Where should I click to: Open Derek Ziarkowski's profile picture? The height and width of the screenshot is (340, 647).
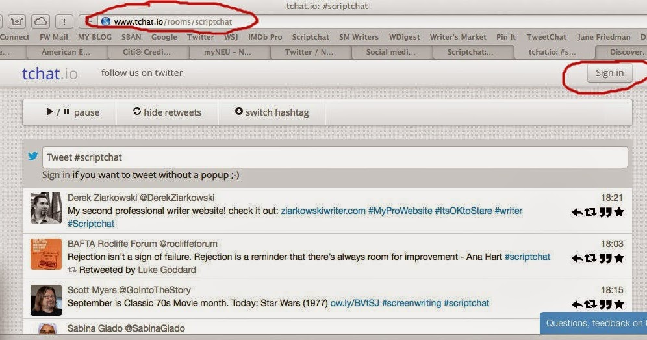click(x=46, y=208)
